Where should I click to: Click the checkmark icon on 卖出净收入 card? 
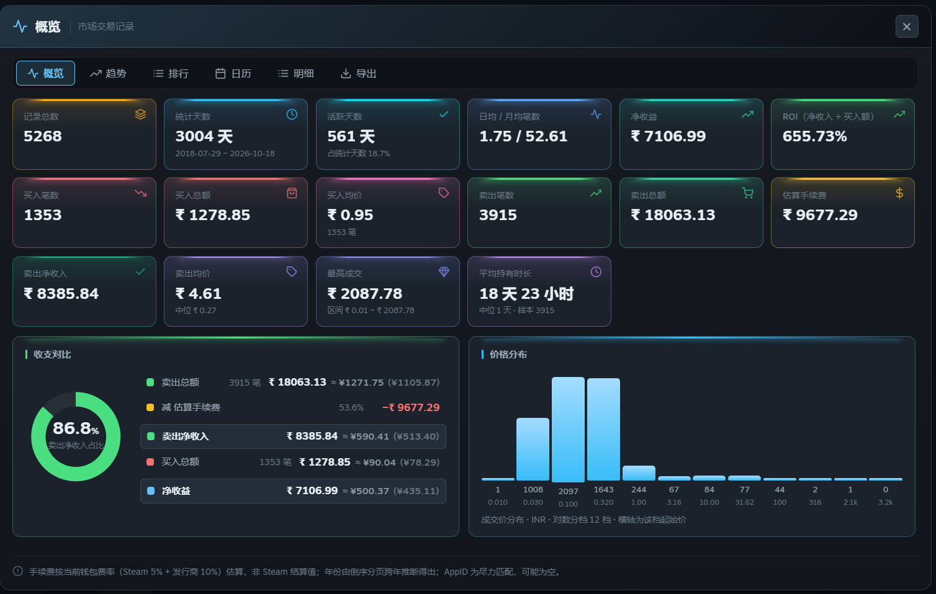tap(140, 272)
